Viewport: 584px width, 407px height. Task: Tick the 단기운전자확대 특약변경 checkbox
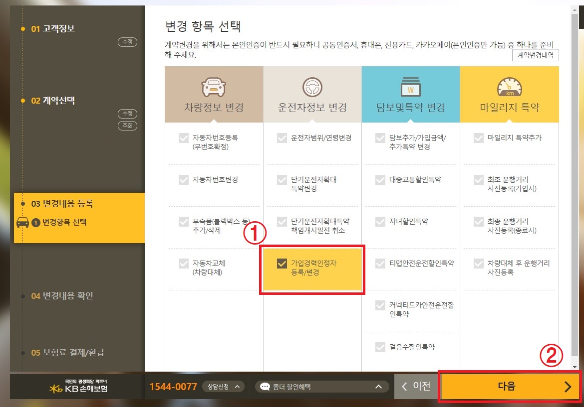(282, 180)
